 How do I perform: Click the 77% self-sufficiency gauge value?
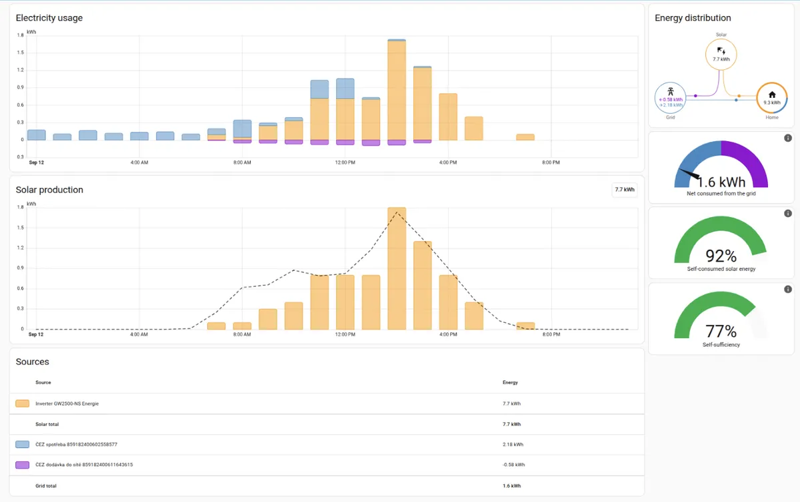pyautogui.click(x=721, y=332)
